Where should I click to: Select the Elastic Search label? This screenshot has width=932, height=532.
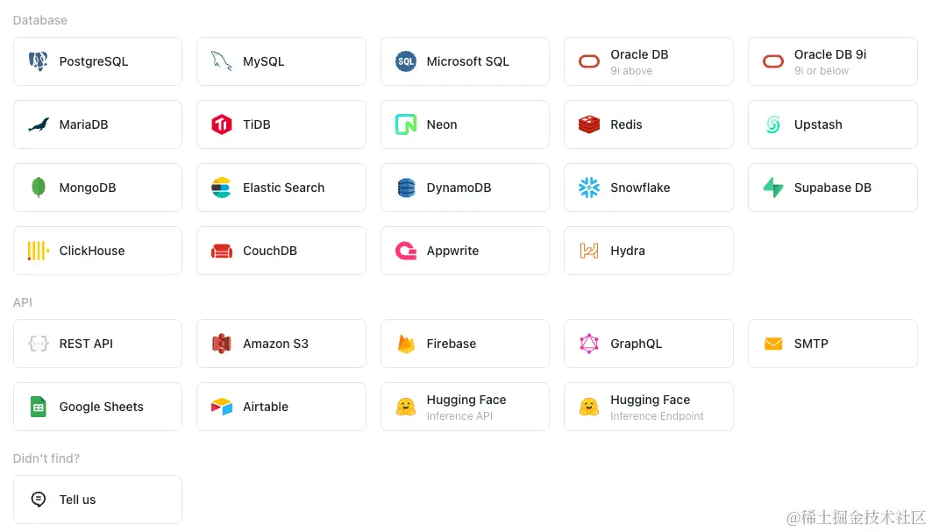283,188
